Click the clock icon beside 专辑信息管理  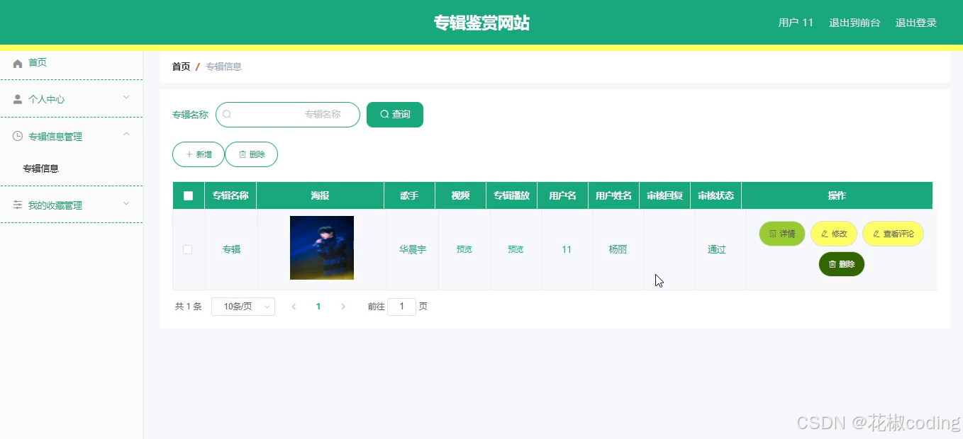click(x=17, y=135)
